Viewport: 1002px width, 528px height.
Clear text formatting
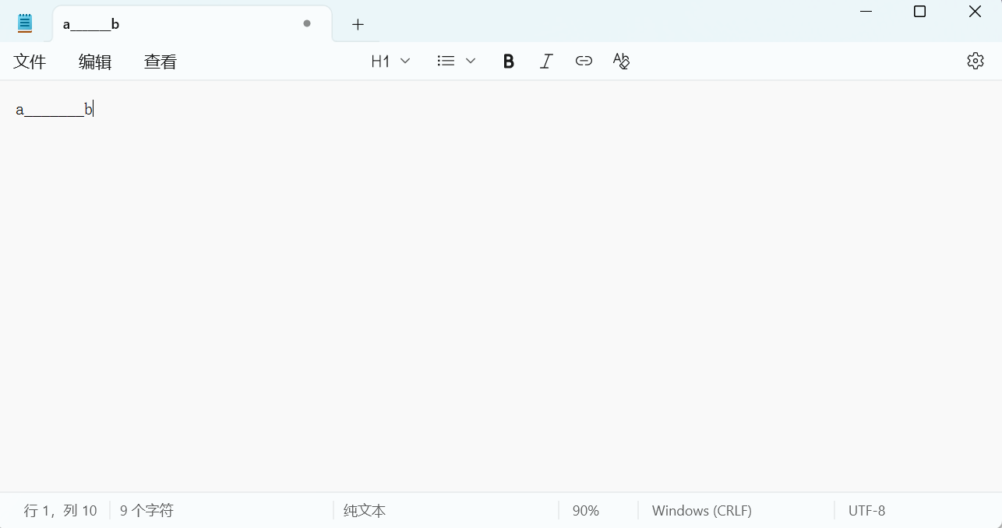point(621,61)
